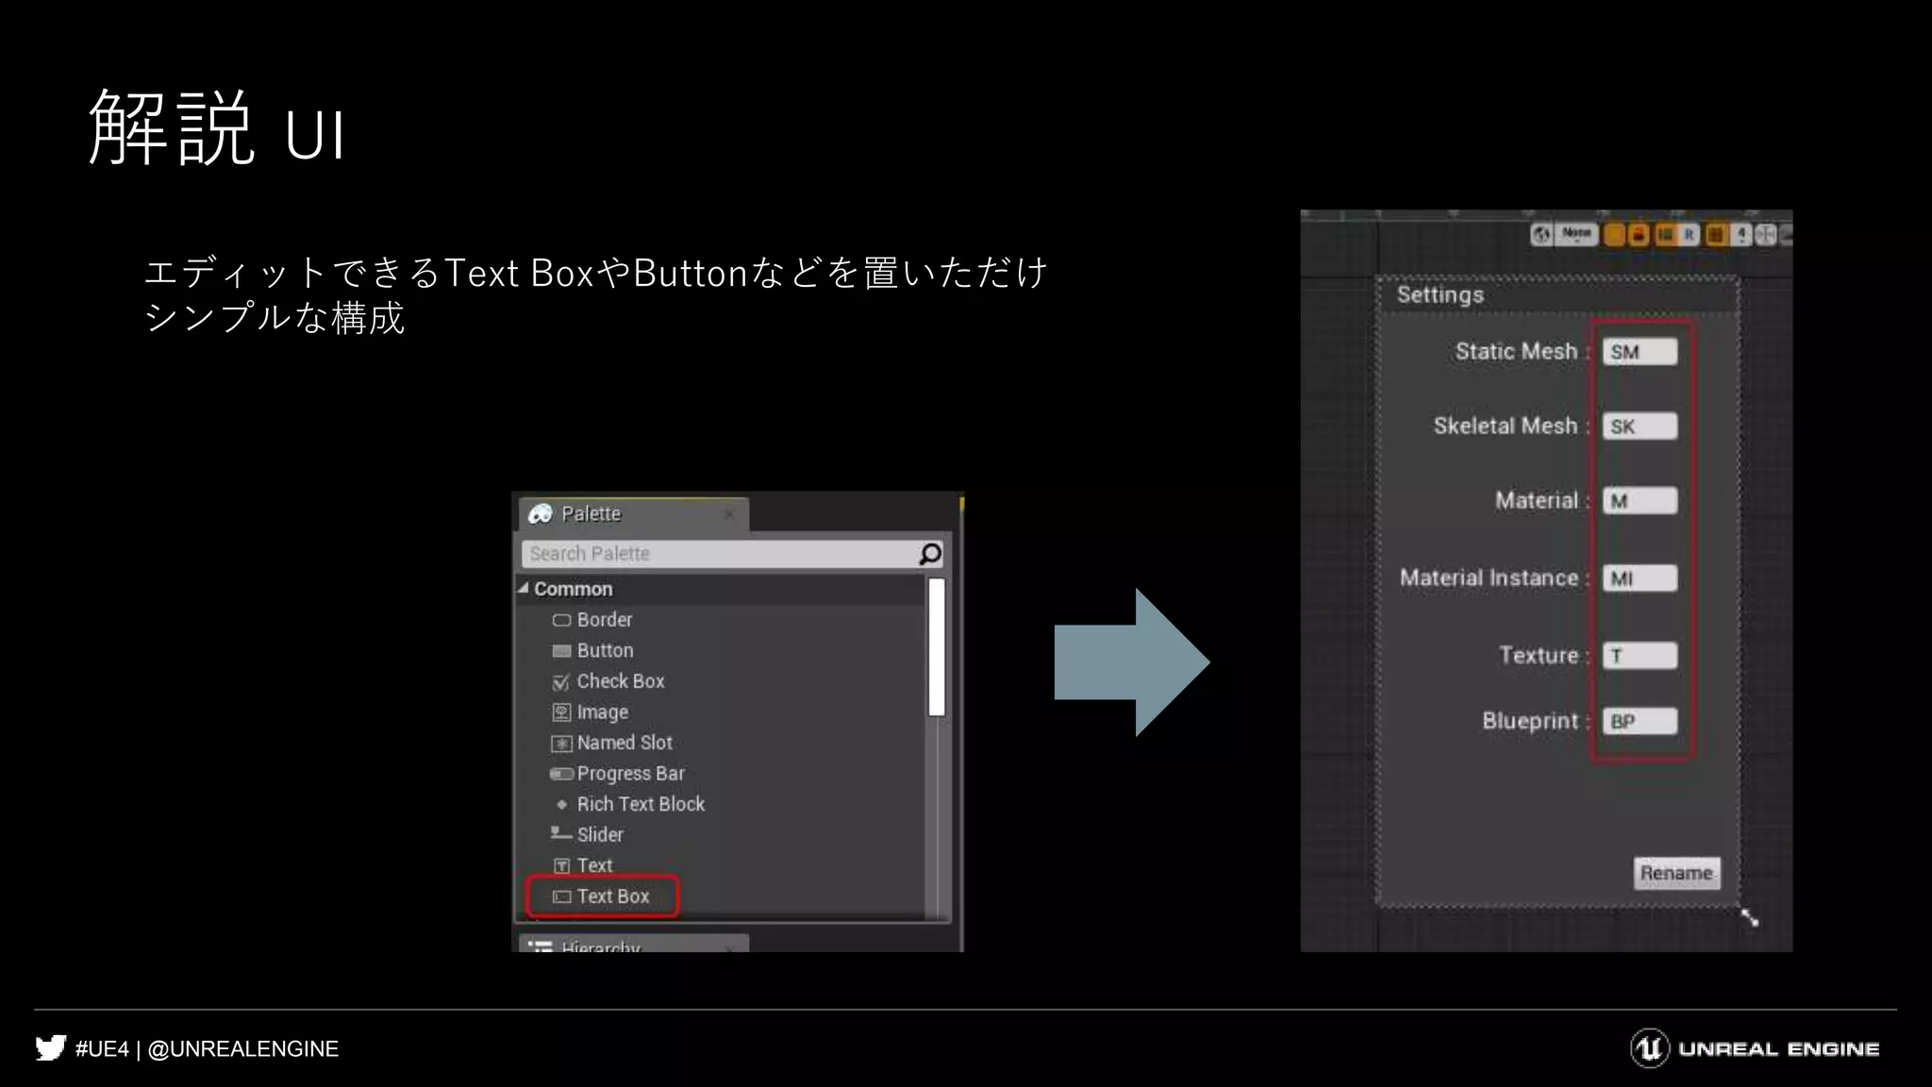Click the #UE4 | @UNREALENGINE footer text
This screenshot has height=1087, width=1932.
[207, 1049]
